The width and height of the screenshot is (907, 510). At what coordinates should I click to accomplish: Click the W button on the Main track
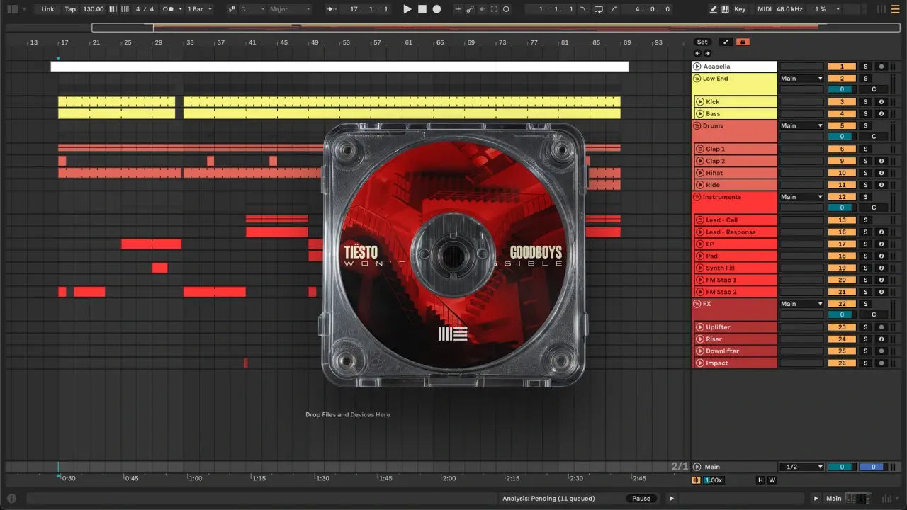772,480
